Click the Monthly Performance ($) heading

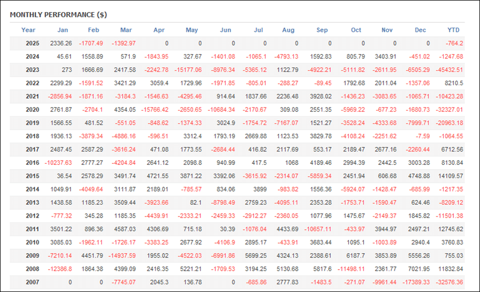[59, 15]
